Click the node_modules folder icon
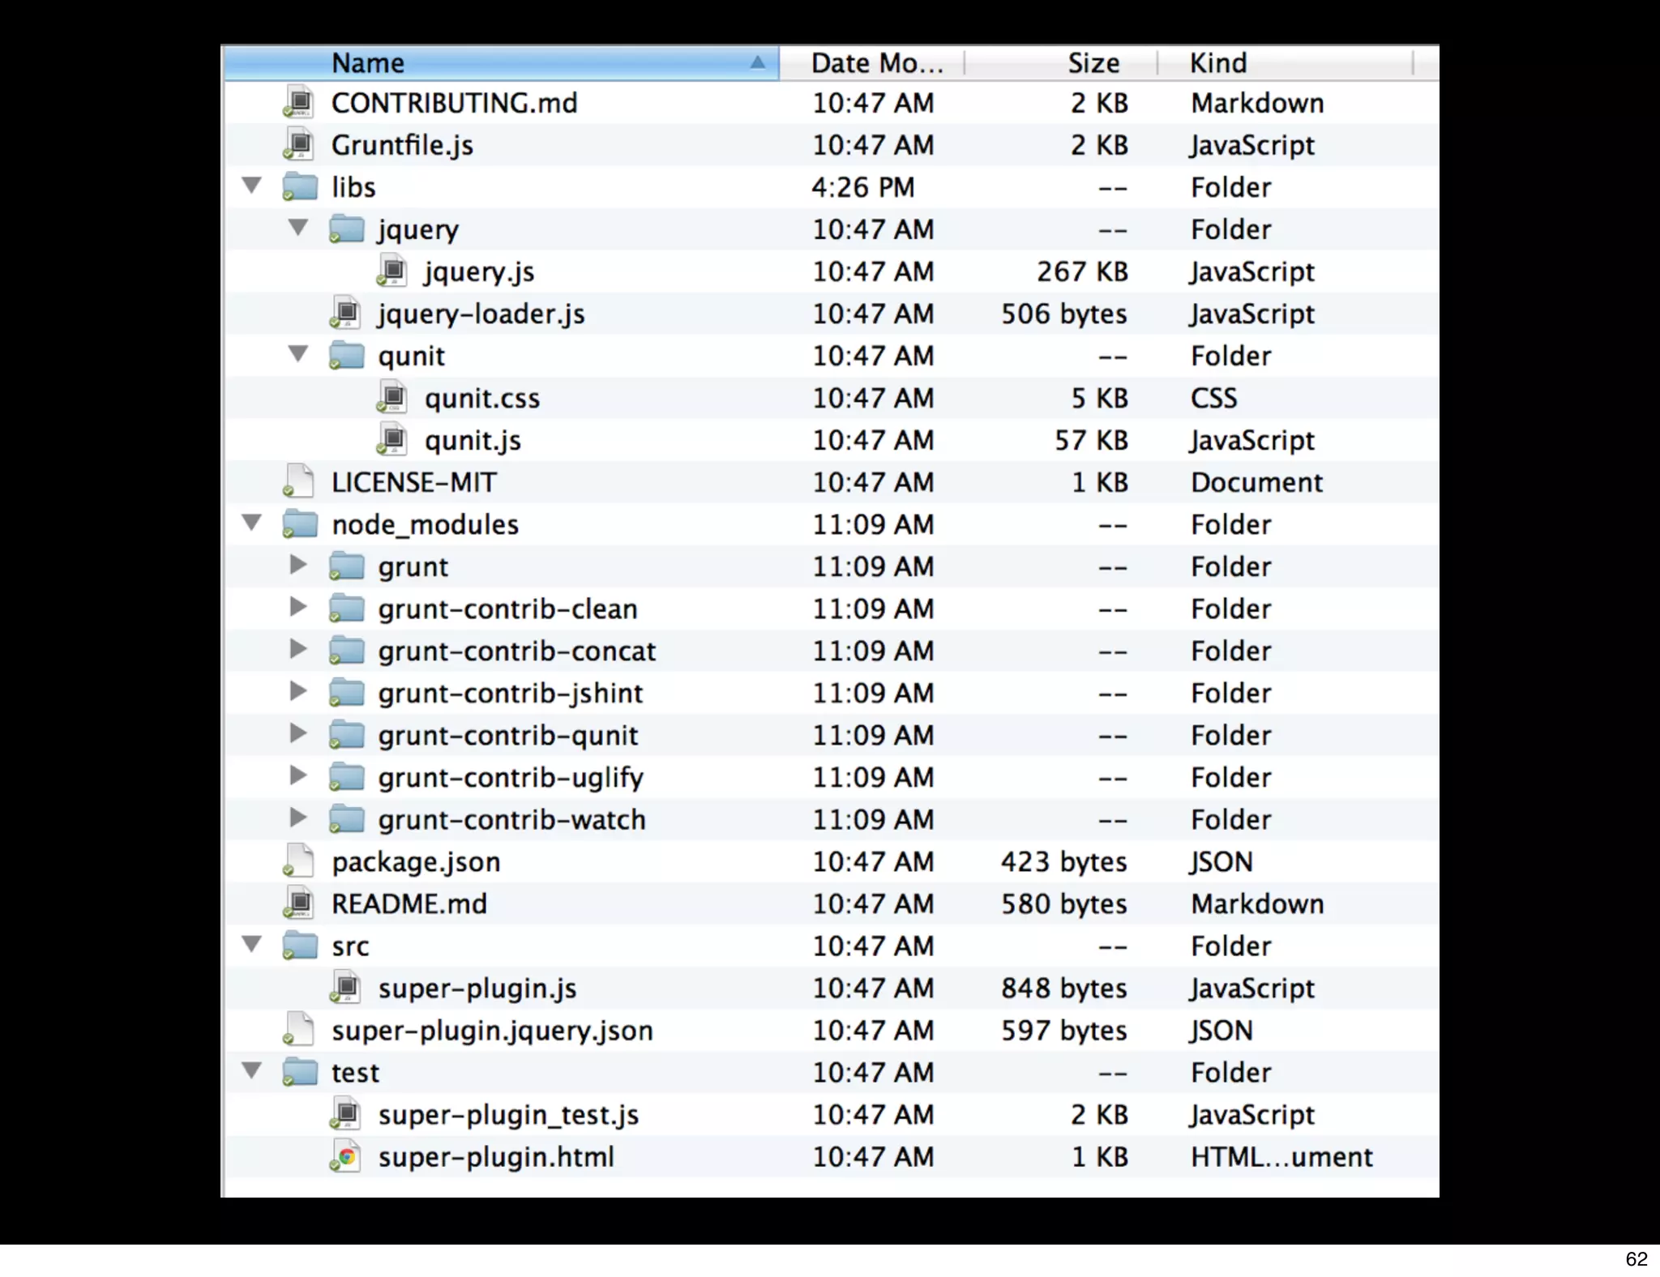The width and height of the screenshot is (1660, 1277). pos(300,524)
